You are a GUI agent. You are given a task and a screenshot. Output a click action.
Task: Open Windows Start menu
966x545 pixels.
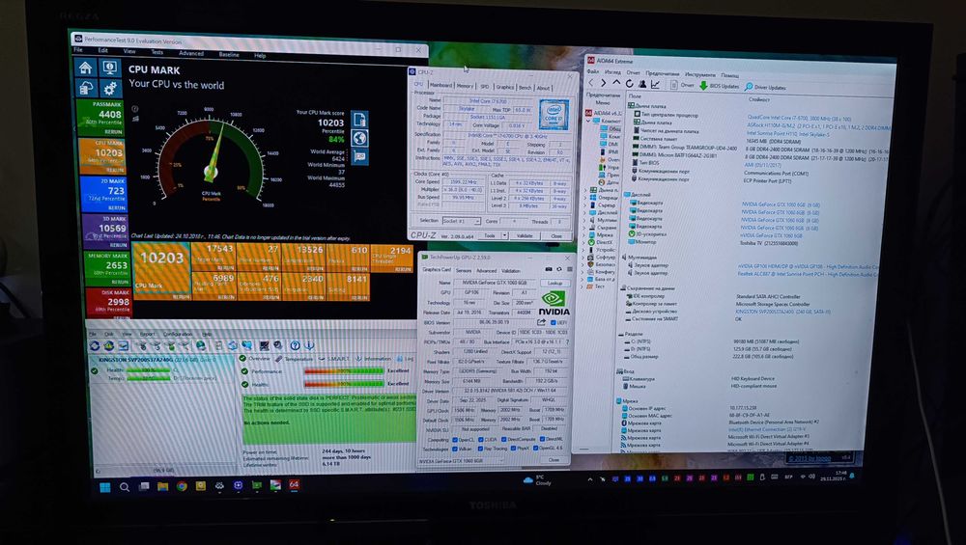coord(105,487)
